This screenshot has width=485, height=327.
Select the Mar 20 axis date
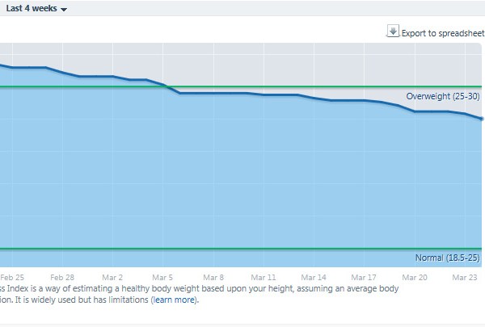tap(415, 275)
